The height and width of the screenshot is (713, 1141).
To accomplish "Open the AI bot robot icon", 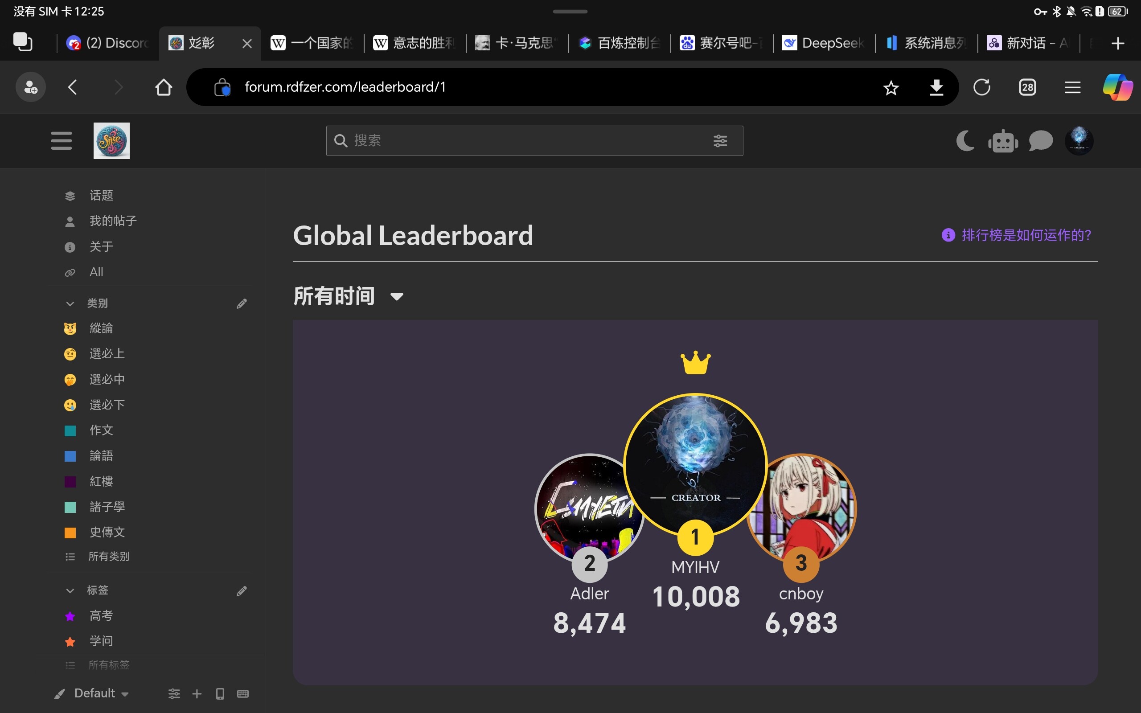I will (1003, 140).
